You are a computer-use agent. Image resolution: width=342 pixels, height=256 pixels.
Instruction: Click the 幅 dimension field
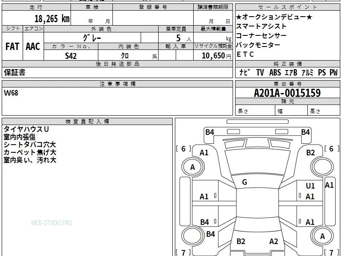pyautogui.click(x=292, y=111)
